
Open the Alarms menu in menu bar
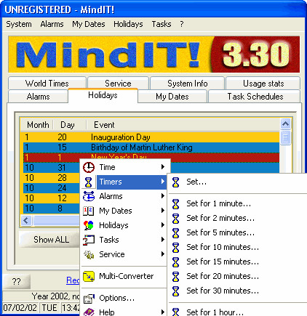(x=52, y=24)
